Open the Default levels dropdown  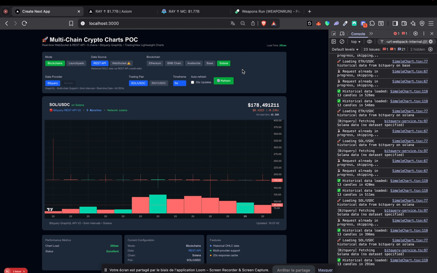pos(345,49)
